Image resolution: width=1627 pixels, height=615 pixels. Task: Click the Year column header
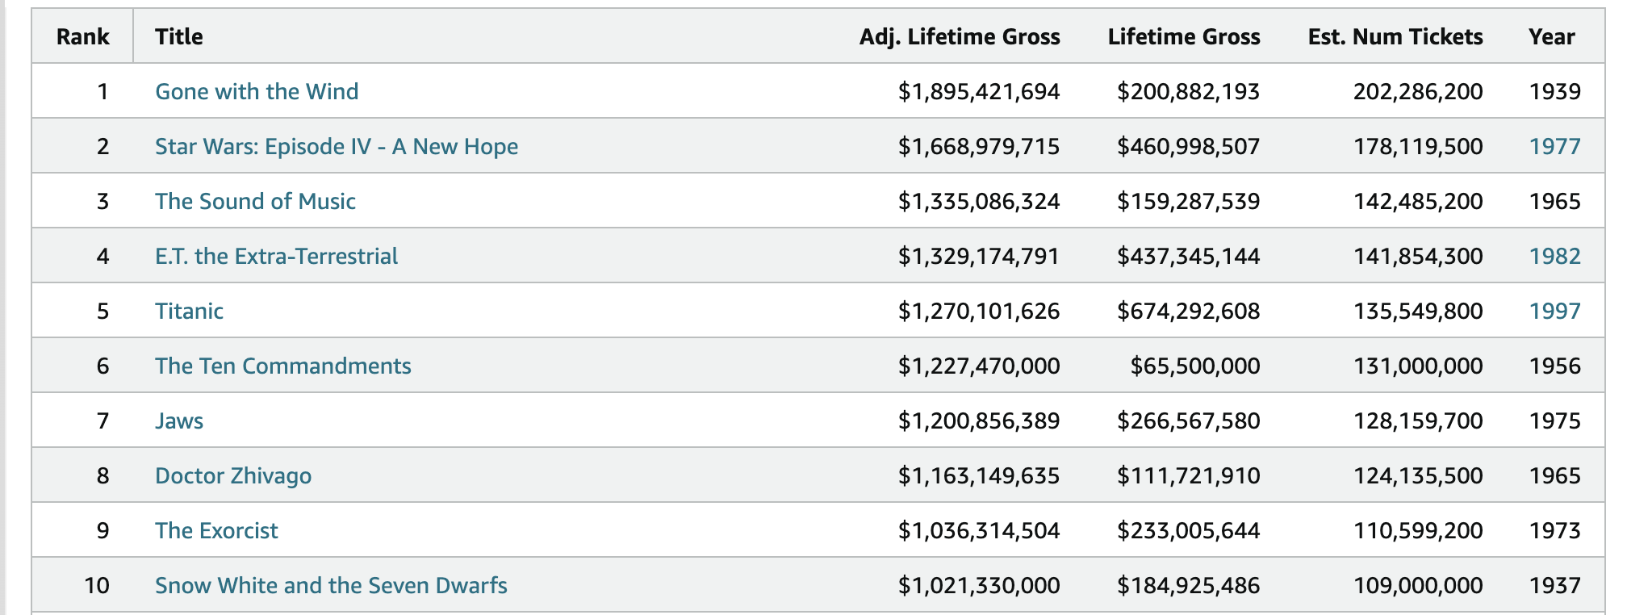[x=1551, y=36]
